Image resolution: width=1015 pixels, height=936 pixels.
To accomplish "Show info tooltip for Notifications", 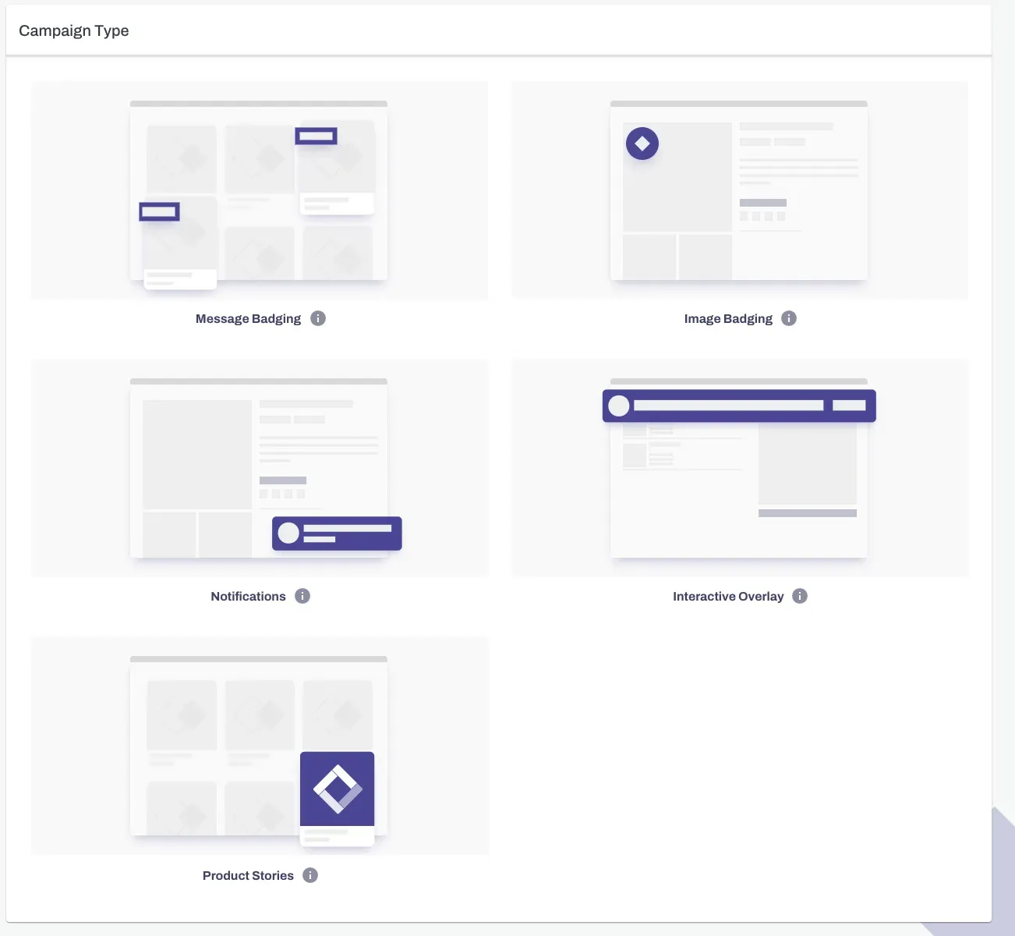I will (302, 596).
